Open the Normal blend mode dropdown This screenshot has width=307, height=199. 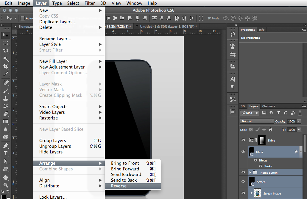257,121
